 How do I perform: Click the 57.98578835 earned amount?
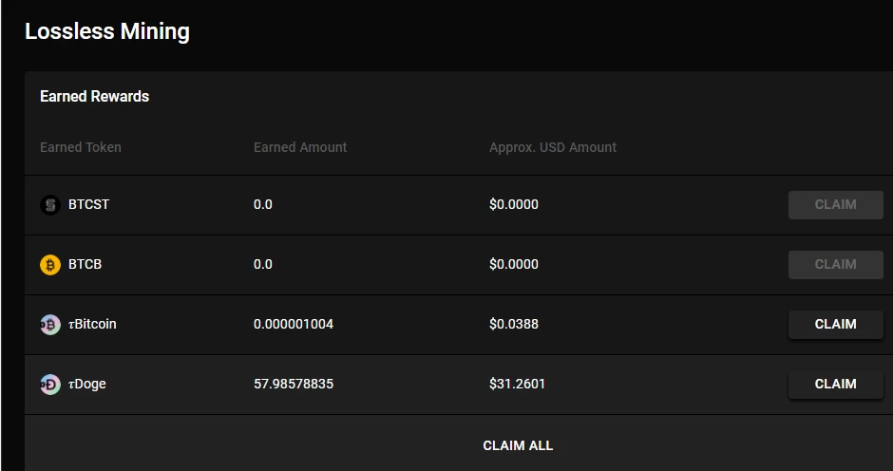click(294, 384)
